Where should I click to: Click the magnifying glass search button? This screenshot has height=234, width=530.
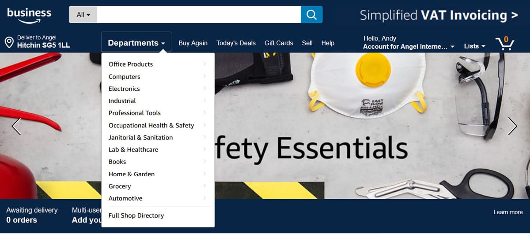[x=311, y=15]
